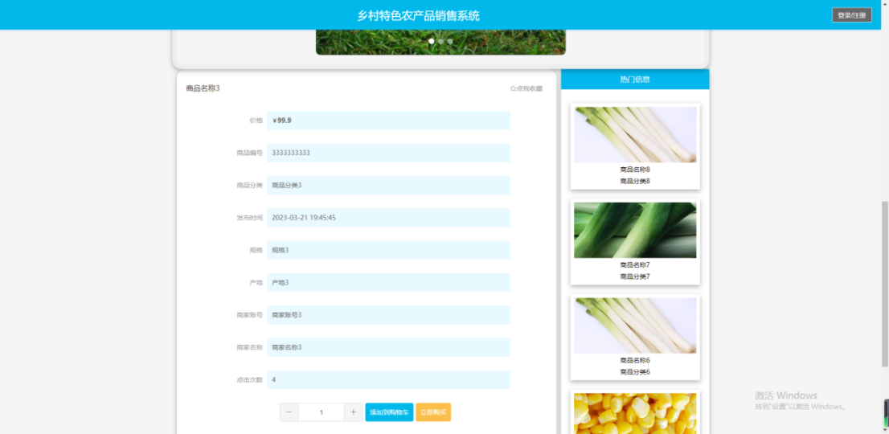Open the corn product thumbnail

[x=635, y=414]
